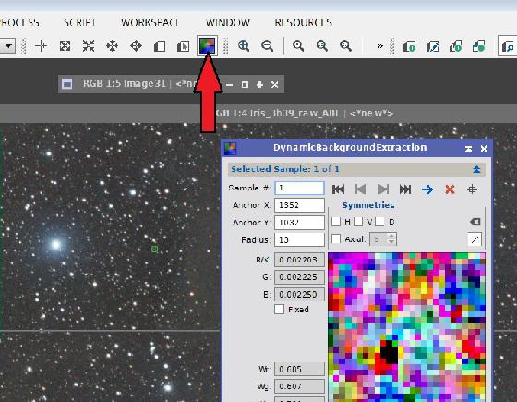The height and width of the screenshot is (402, 517).
Task: Edit the Anchor X field
Action: pos(300,205)
